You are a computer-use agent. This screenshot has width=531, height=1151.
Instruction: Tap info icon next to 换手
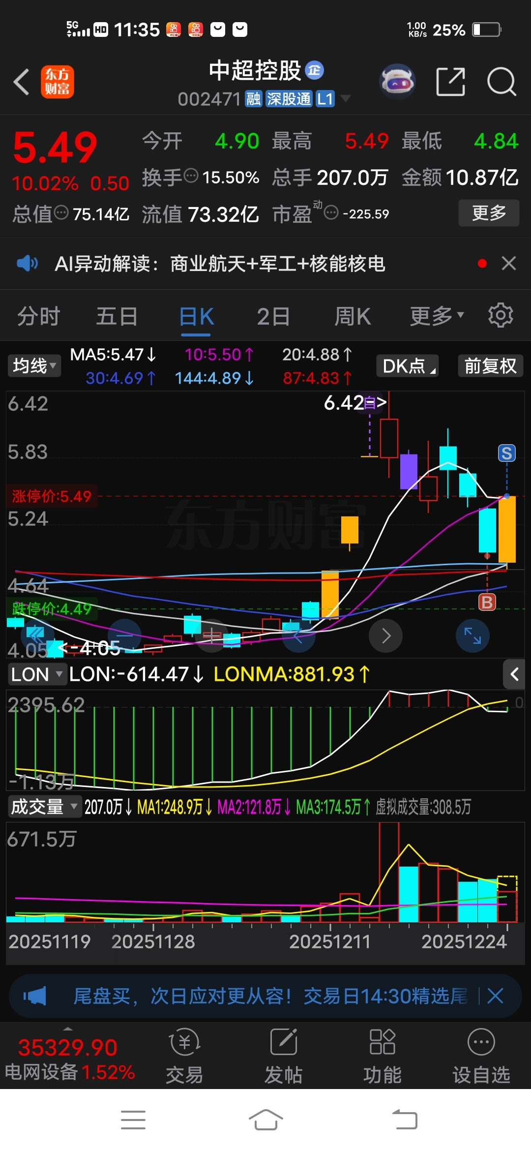pos(191,175)
